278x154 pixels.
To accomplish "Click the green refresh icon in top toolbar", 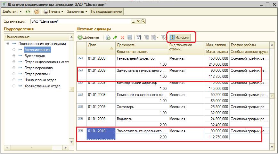I will pos(28,11).
